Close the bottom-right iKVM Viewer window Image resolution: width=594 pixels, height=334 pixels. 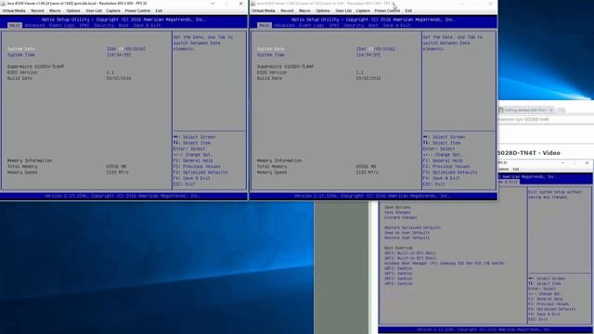tap(587, 163)
